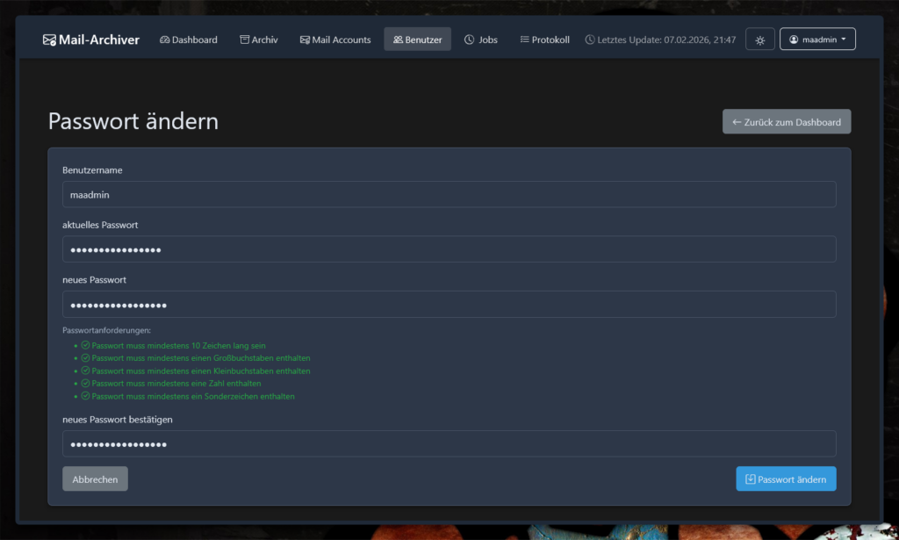
Task: Toggle the light/dark theme sun icon
Action: (x=759, y=40)
